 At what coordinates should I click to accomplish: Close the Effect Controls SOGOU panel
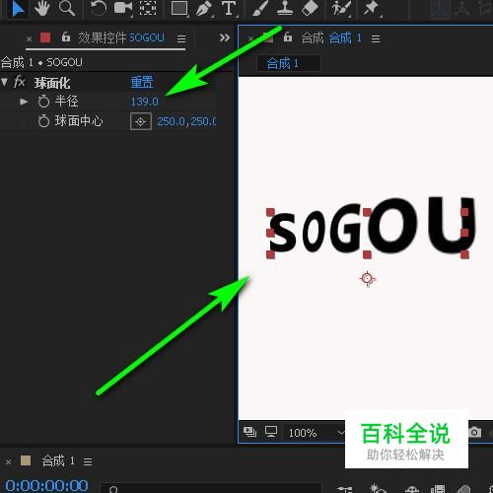(29, 39)
